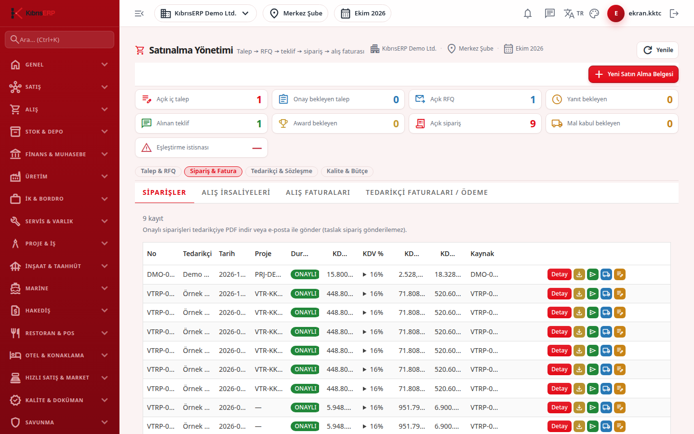Switch to the ALIŞ FATURALARI tab

point(318,192)
